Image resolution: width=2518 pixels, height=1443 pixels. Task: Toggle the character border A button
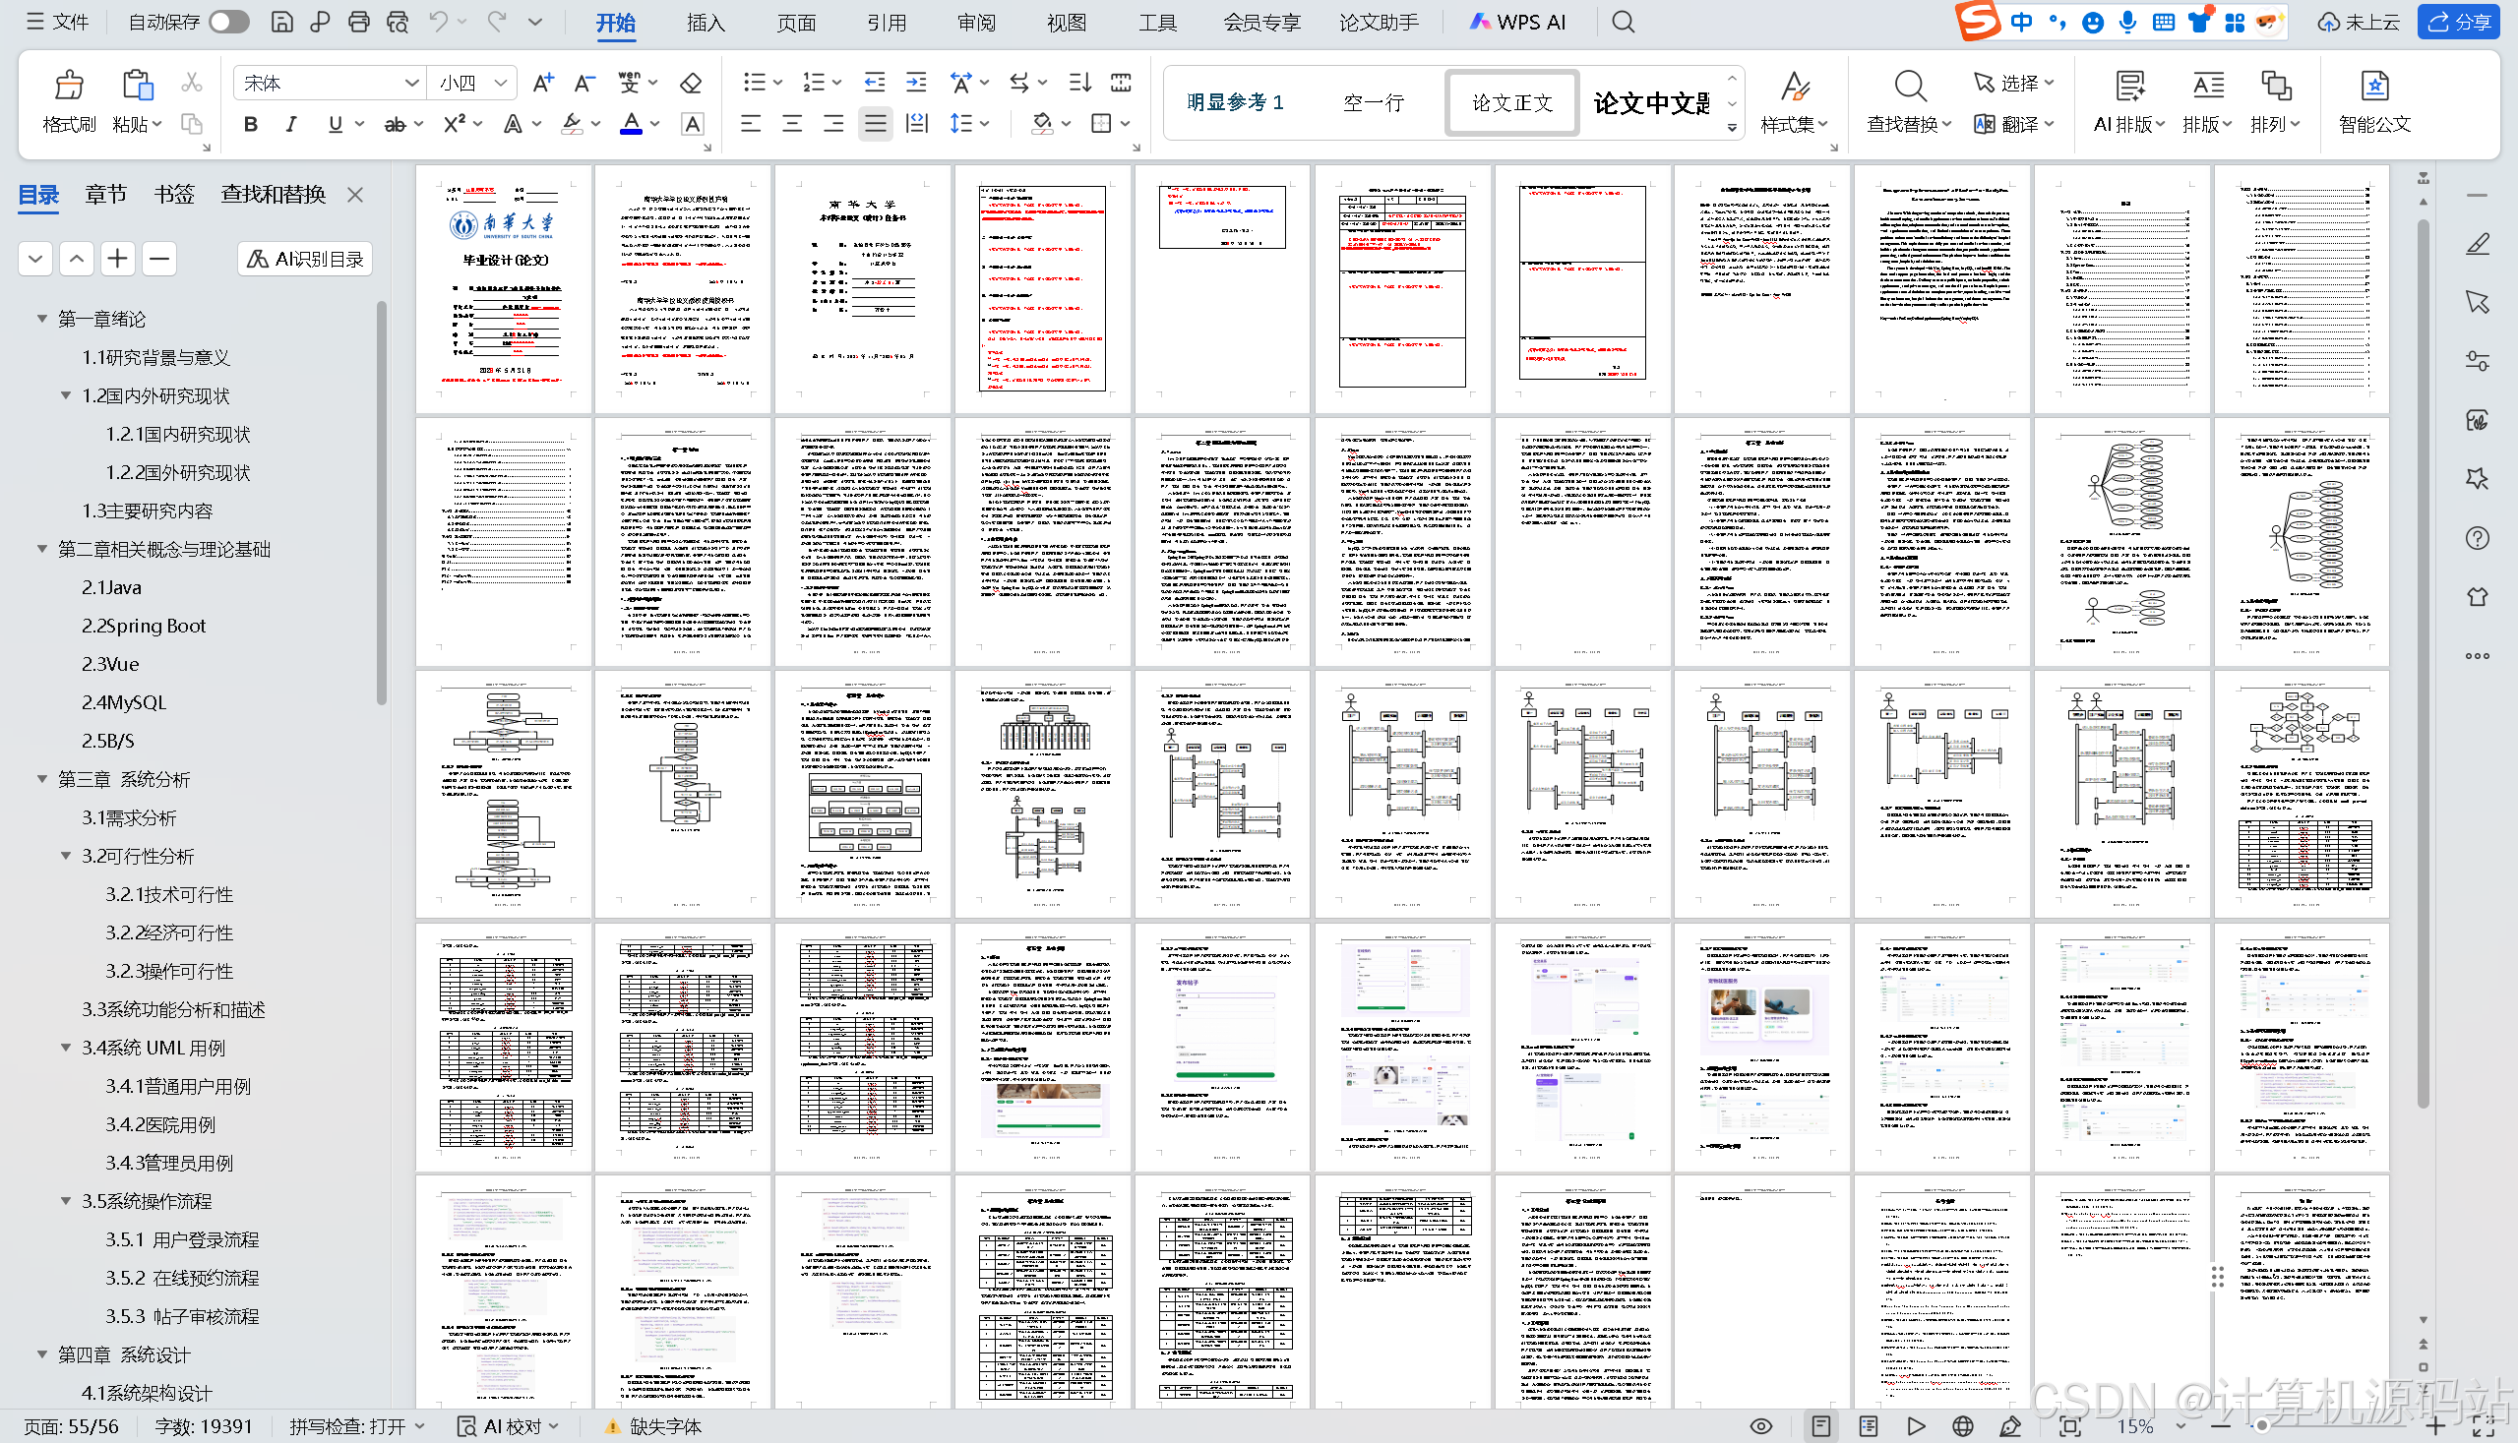(x=693, y=124)
